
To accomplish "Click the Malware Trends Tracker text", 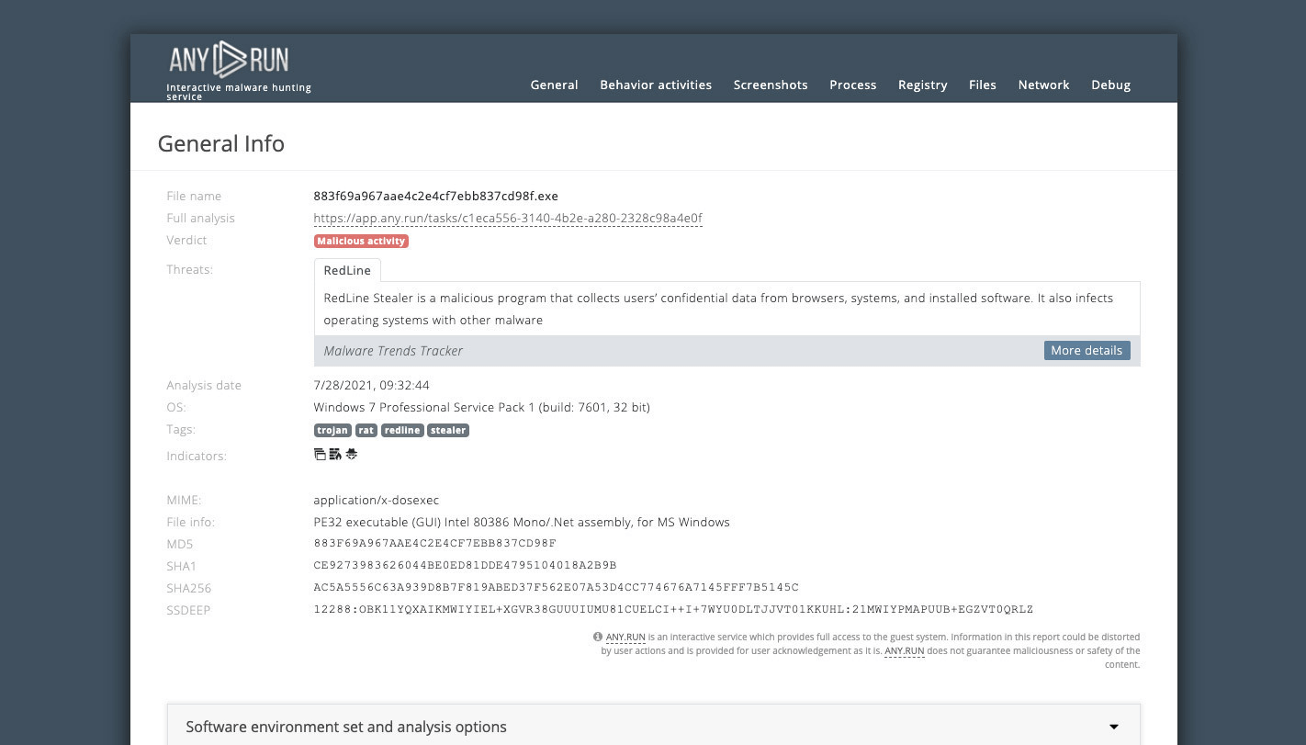I will click(x=393, y=351).
